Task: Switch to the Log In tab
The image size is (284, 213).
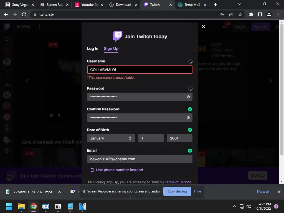Action: pyautogui.click(x=93, y=49)
